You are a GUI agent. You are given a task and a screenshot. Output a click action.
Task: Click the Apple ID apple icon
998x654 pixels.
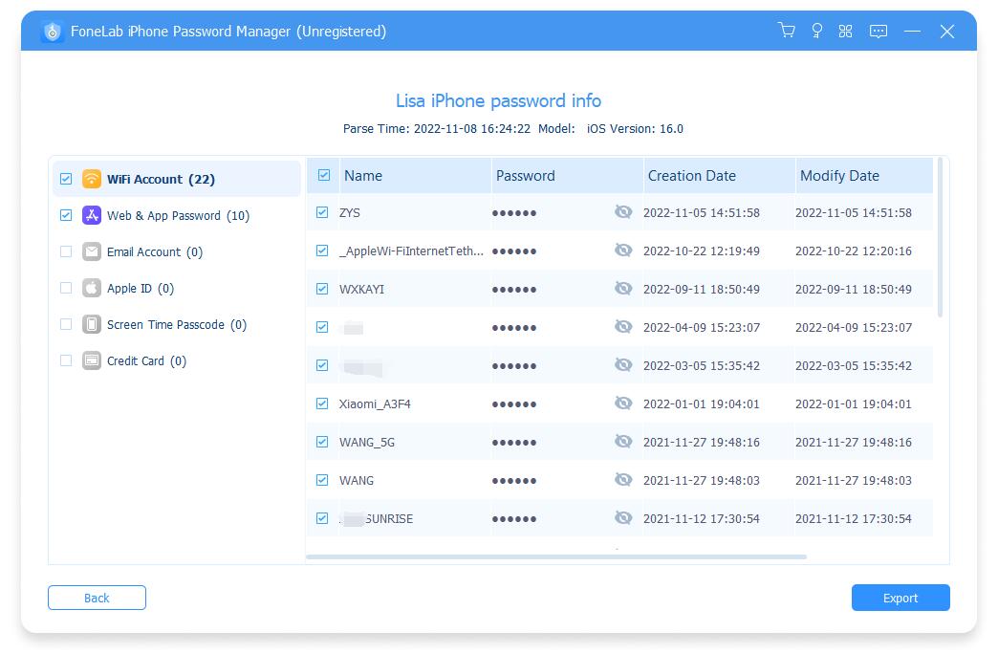pos(92,288)
